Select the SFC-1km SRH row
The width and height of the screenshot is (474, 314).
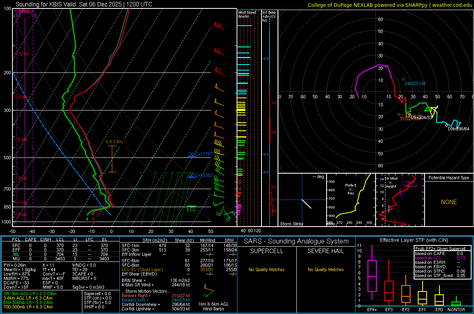click(x=179, y=245)
